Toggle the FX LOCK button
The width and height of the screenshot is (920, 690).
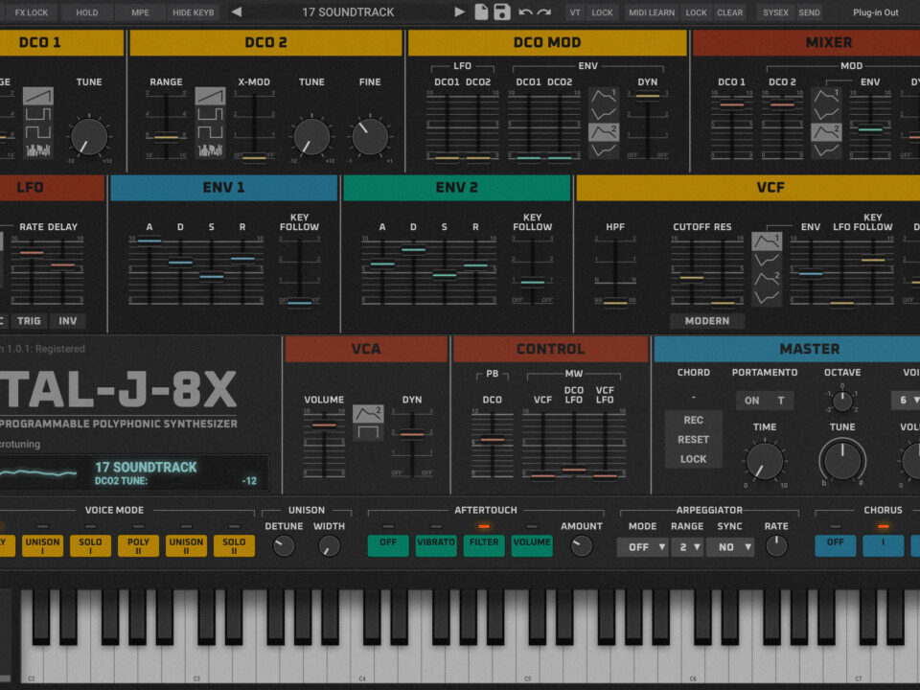(32, 12)
